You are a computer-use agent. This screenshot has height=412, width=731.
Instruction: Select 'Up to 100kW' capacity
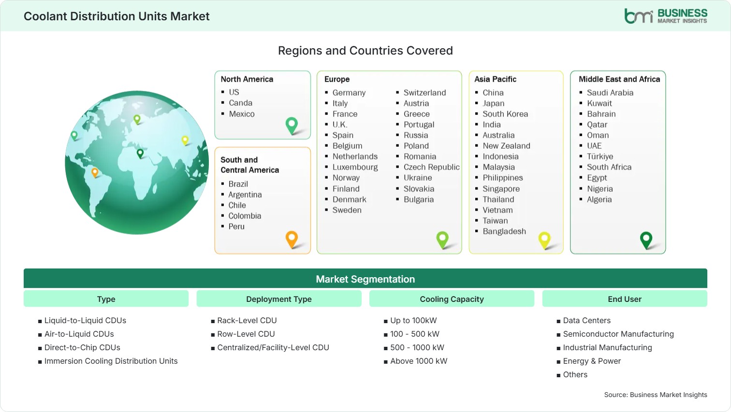point(413,320)
